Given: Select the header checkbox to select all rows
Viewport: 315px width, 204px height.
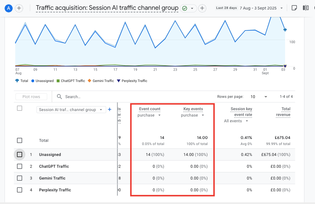Looking at the screenshot, I should (x=20, y=108).
